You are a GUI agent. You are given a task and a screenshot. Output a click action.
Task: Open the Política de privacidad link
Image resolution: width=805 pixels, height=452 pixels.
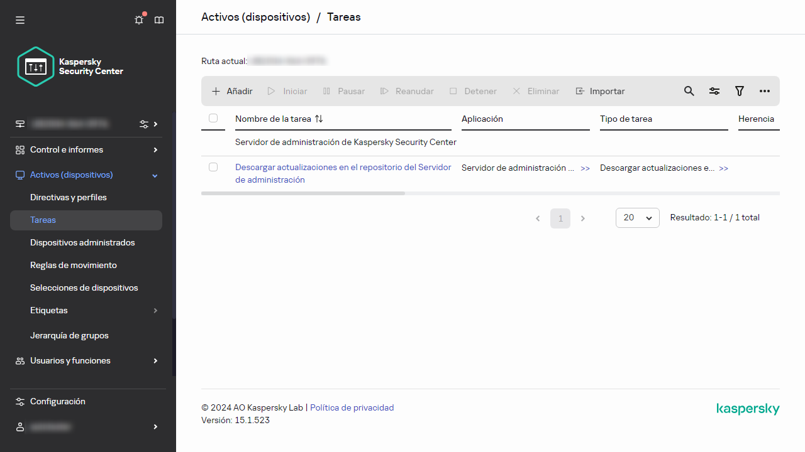352,408
